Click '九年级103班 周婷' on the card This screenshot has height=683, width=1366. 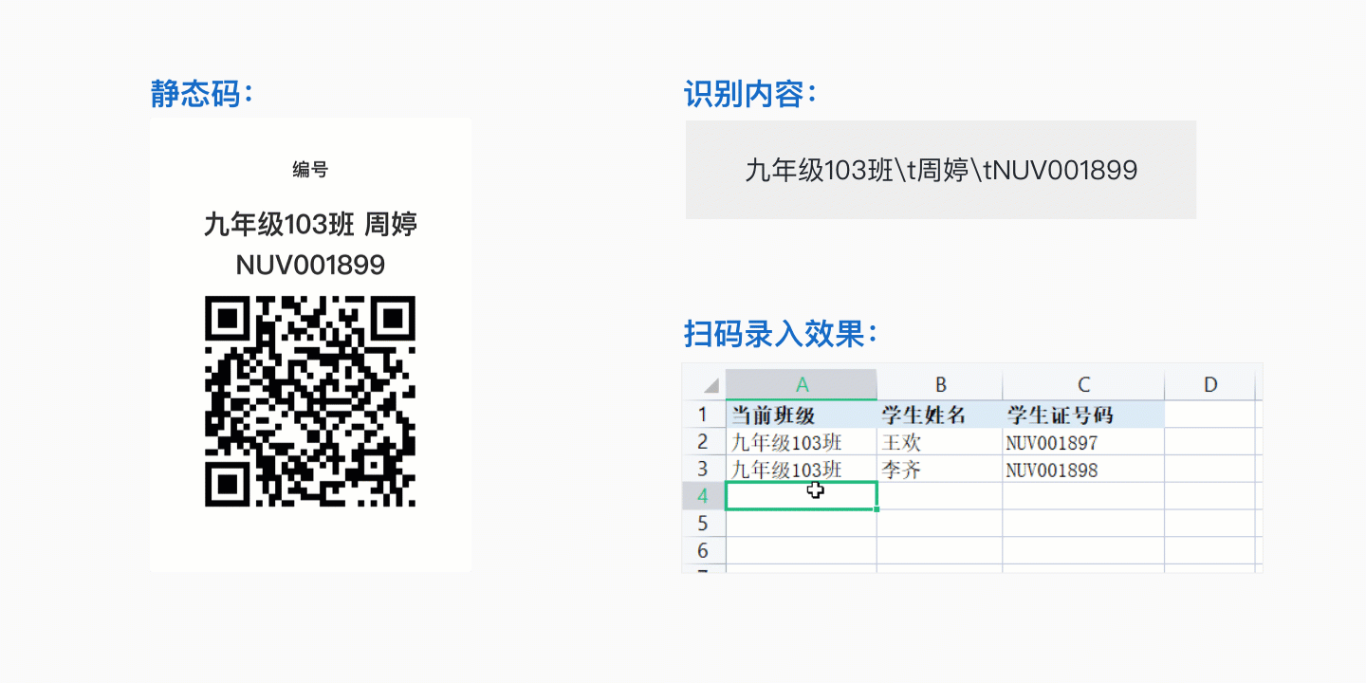(x=310, y=225)
